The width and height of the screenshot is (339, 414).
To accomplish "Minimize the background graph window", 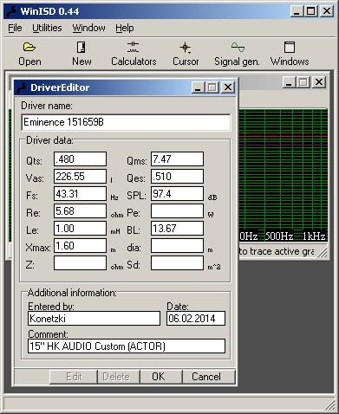I will pos(289,82).
